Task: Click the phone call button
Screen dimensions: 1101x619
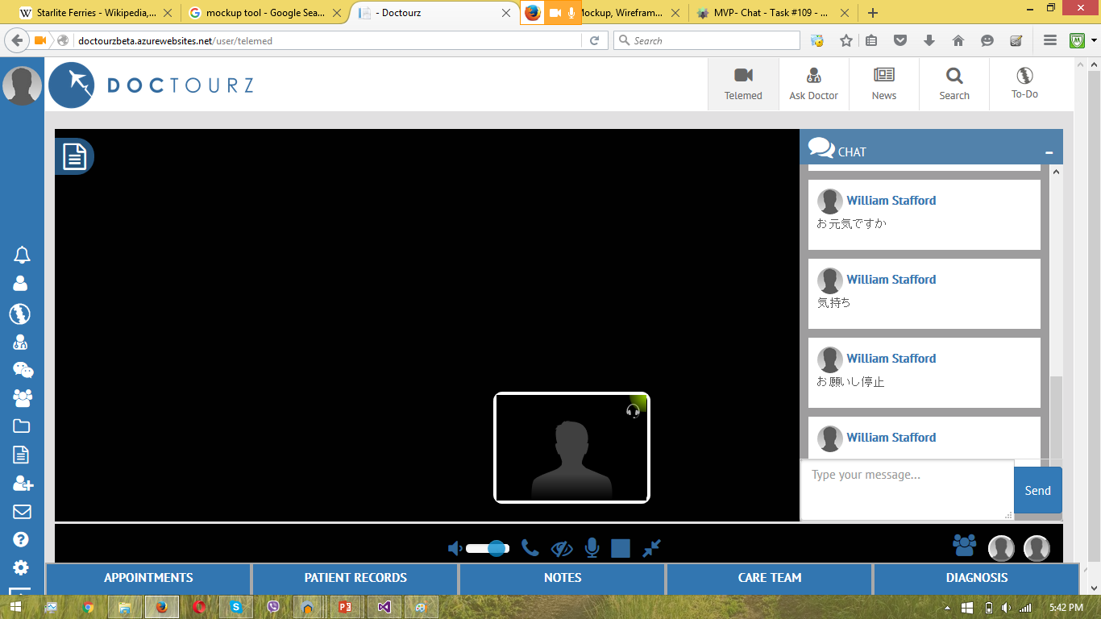Action: [530, 548]
